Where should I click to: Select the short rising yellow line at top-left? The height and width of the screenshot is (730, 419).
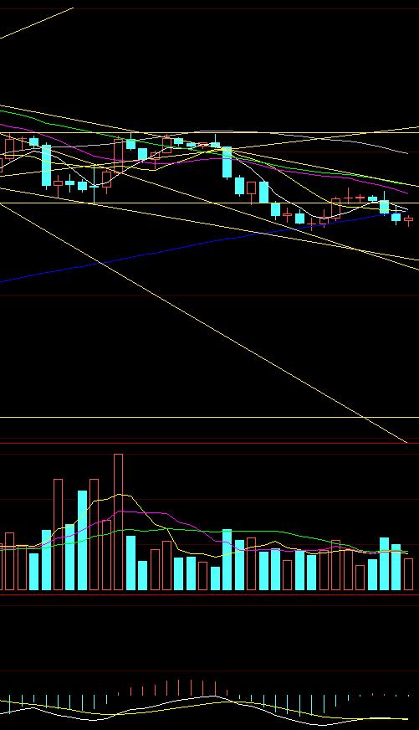(x=36, y=23)
